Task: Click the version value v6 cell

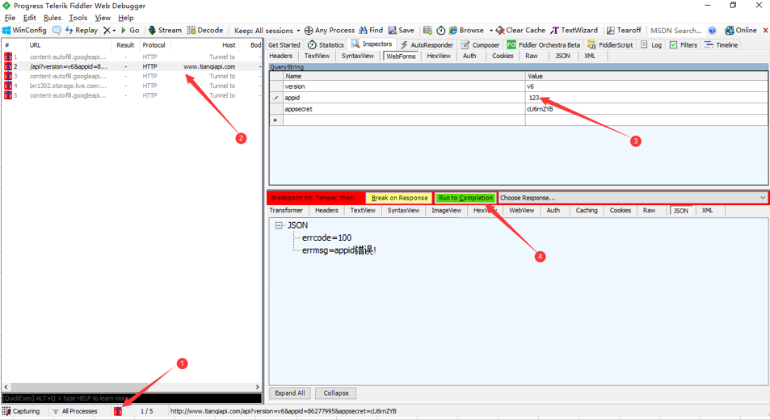Action: click(x=646, y=86)
